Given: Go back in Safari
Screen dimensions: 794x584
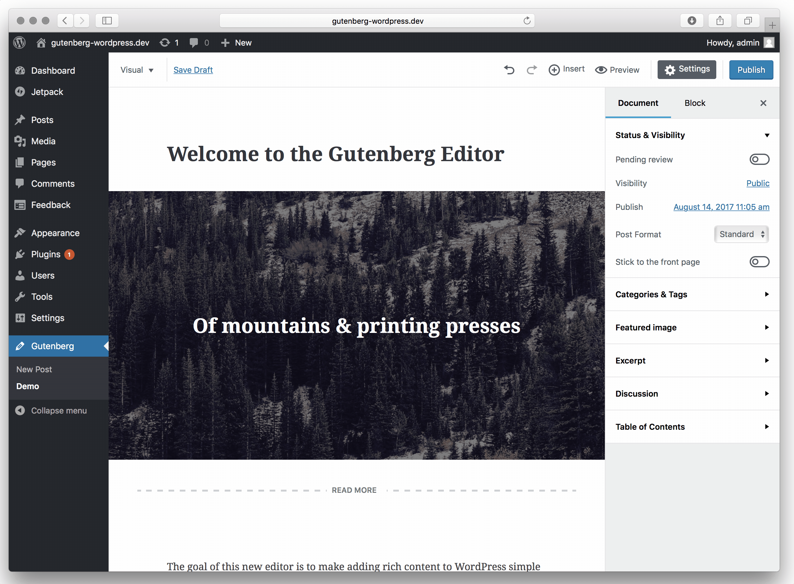Looking at the screenshot, I should click(65, 21).
